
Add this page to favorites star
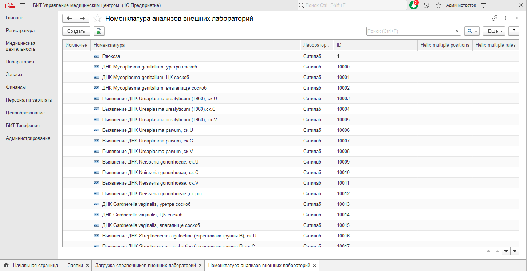tap(97, 19)
